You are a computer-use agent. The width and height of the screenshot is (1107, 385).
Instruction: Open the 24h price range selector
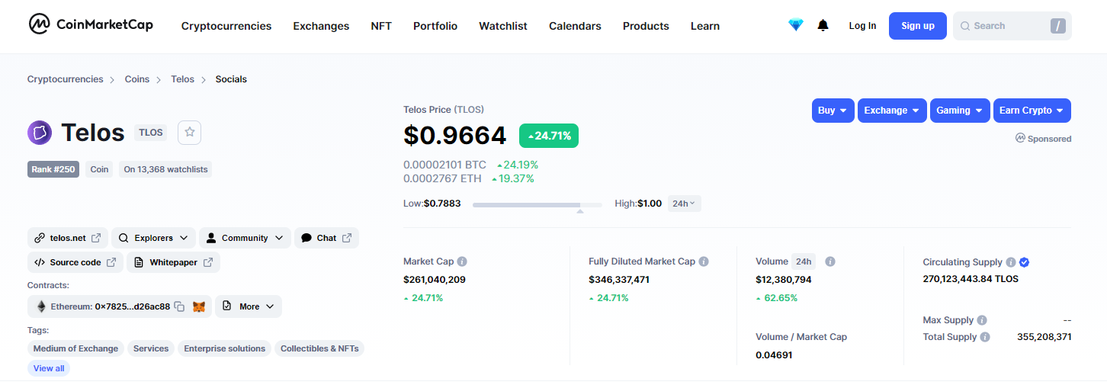tap(684, 204)
